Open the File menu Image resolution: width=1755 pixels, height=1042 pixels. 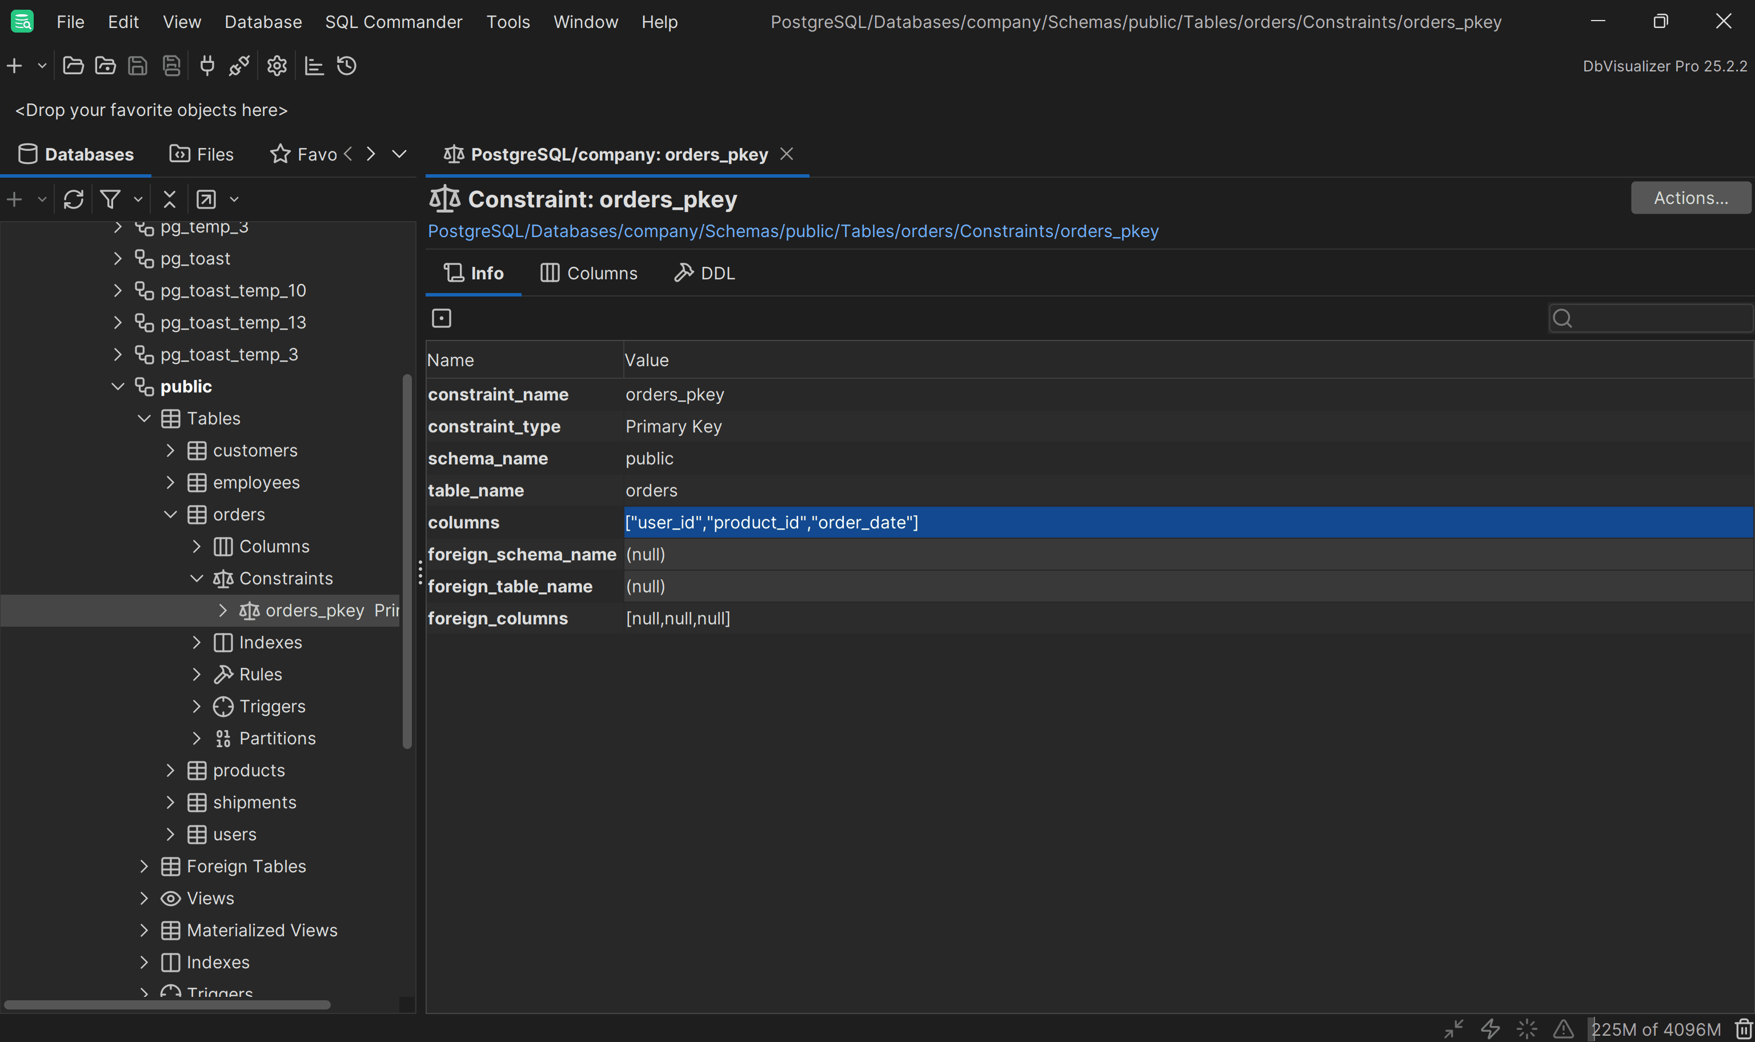tap(70, 22)
